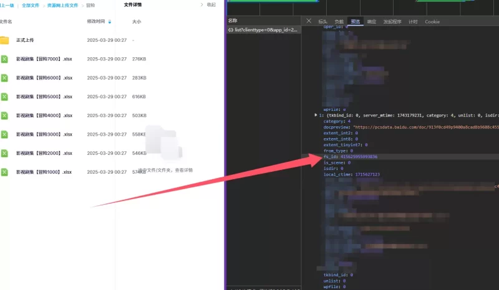
Task: Collapse the 文件详情 panel via 收起
Action: tap(211, 5)
